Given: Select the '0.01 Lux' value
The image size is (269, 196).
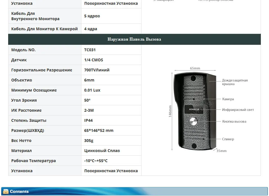Looking at the screenshot, I should pos(92,90).
